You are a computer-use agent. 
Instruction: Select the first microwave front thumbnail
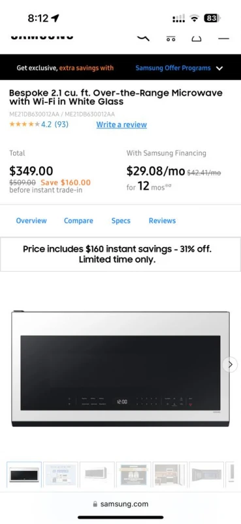click(24, 474)
